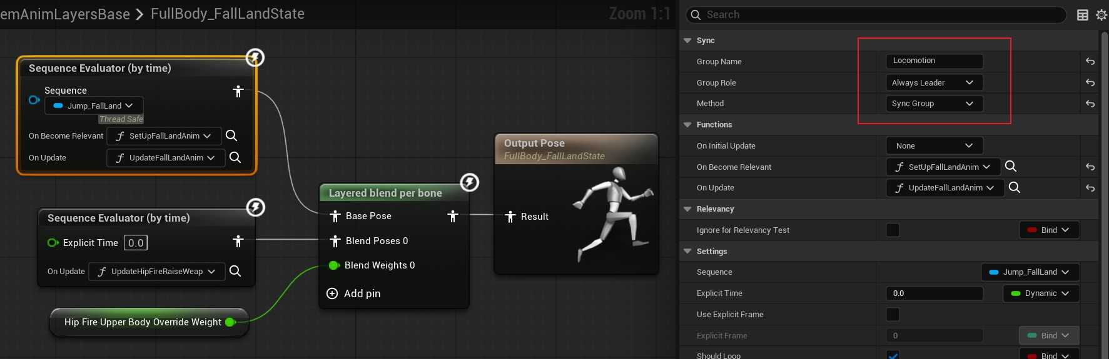Click the AnimLayersBase breadcrumb item
The image size is (1109, 359).
65,14
